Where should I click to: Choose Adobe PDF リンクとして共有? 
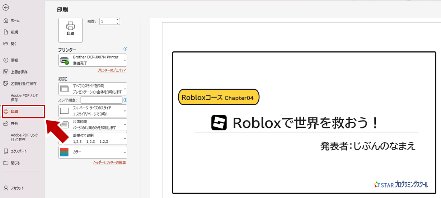[24, 137]
